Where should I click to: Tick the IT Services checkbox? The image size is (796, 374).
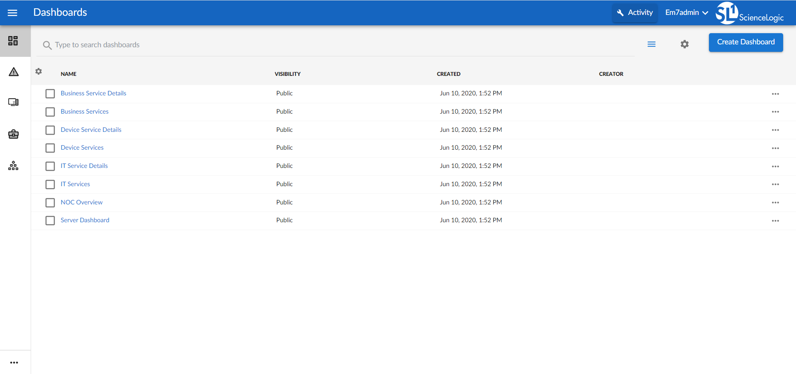[x=50, y=185]
